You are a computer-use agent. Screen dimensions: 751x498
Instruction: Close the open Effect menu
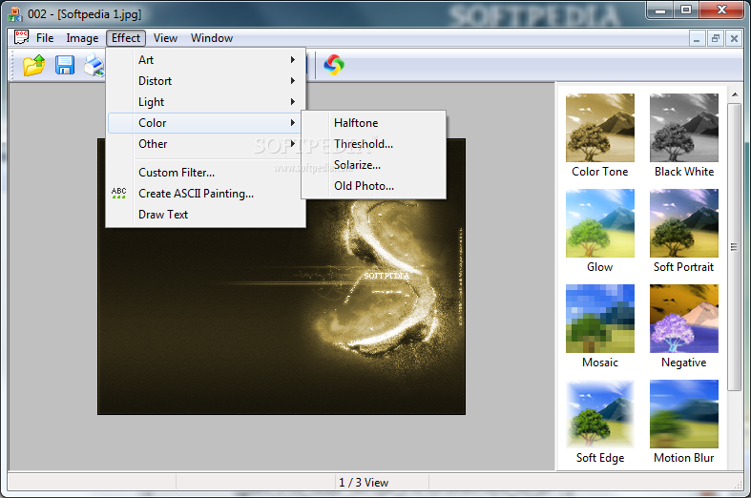(126, 38)
